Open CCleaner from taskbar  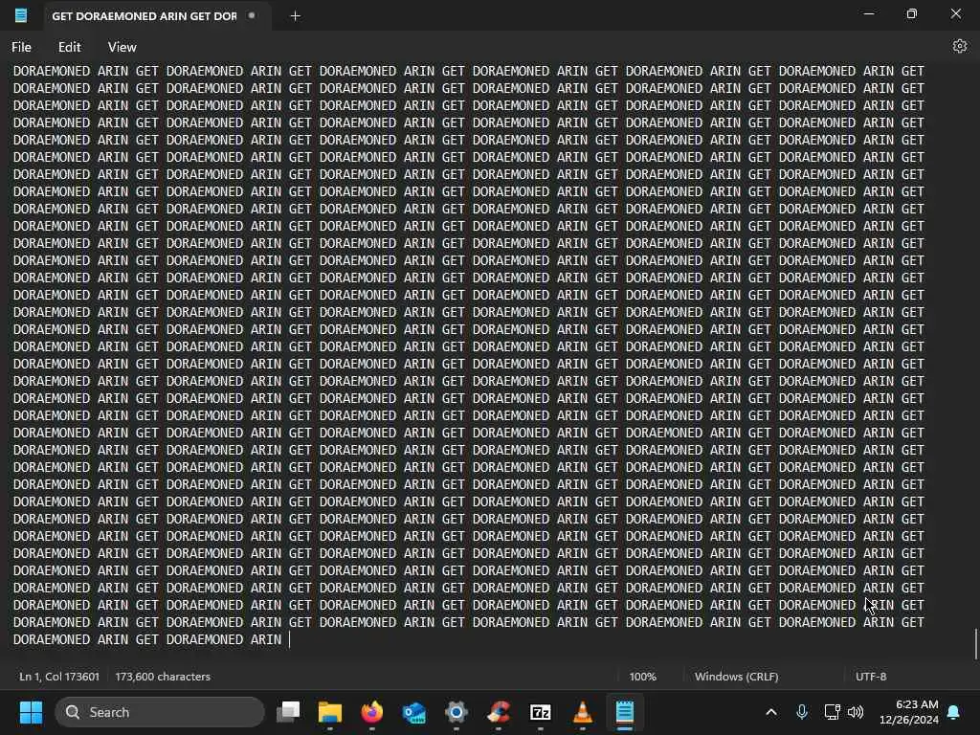(x=498, y=712)
